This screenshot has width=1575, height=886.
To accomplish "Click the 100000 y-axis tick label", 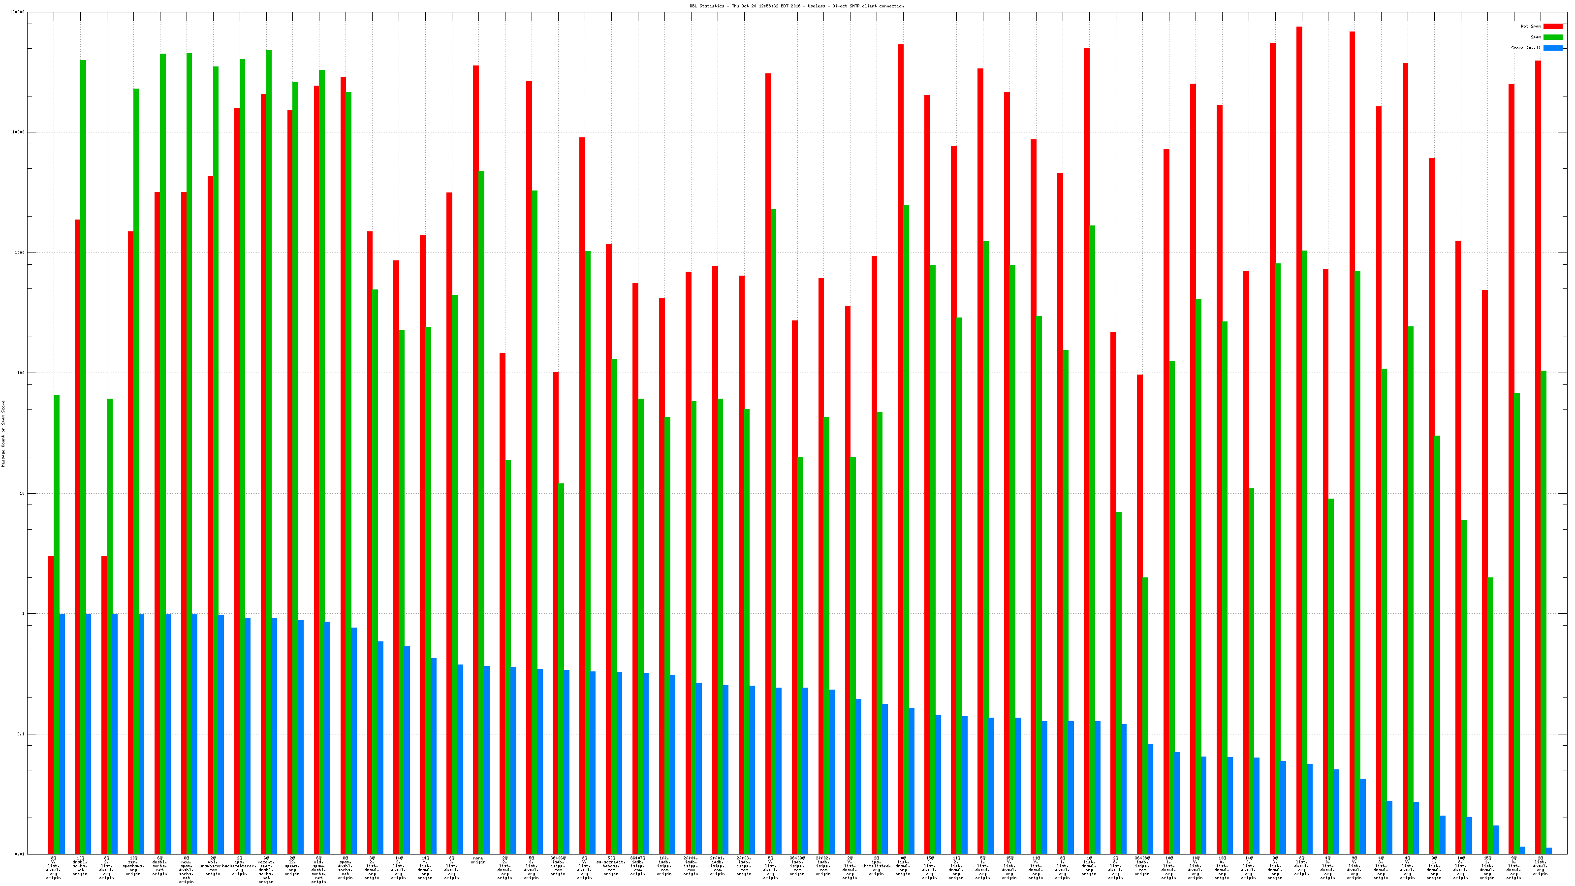I will coord(18,12).
